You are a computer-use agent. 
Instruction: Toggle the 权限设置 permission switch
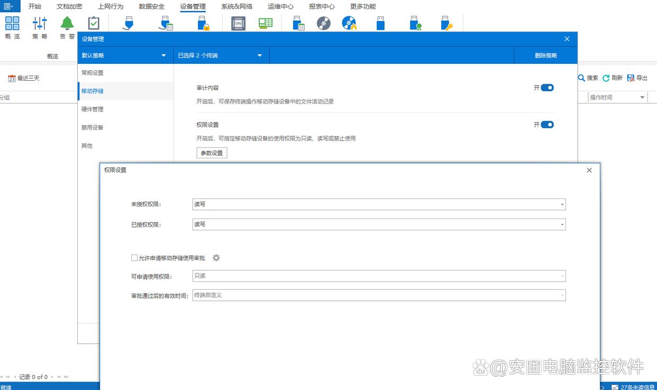547,125
